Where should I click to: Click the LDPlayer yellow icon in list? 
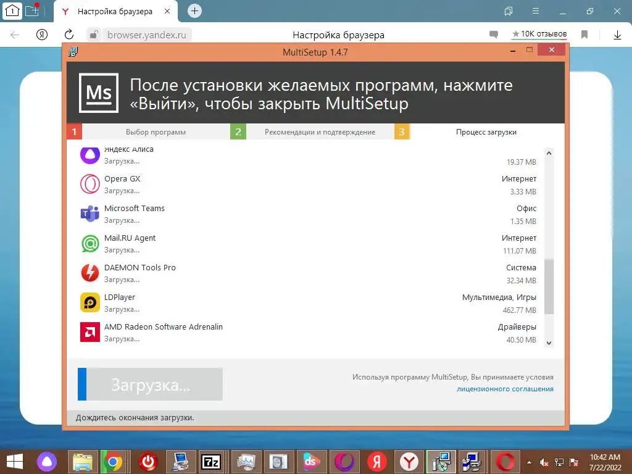(x=90, y=302)
